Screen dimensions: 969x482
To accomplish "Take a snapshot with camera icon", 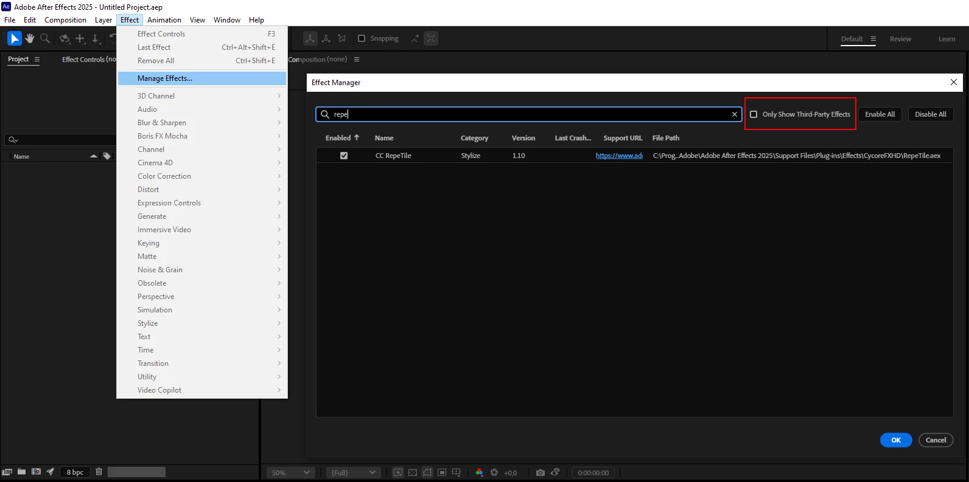I will 540,472.
